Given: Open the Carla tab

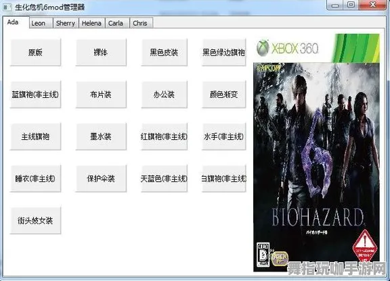Looking at the screenshot, I should point(117,24).
